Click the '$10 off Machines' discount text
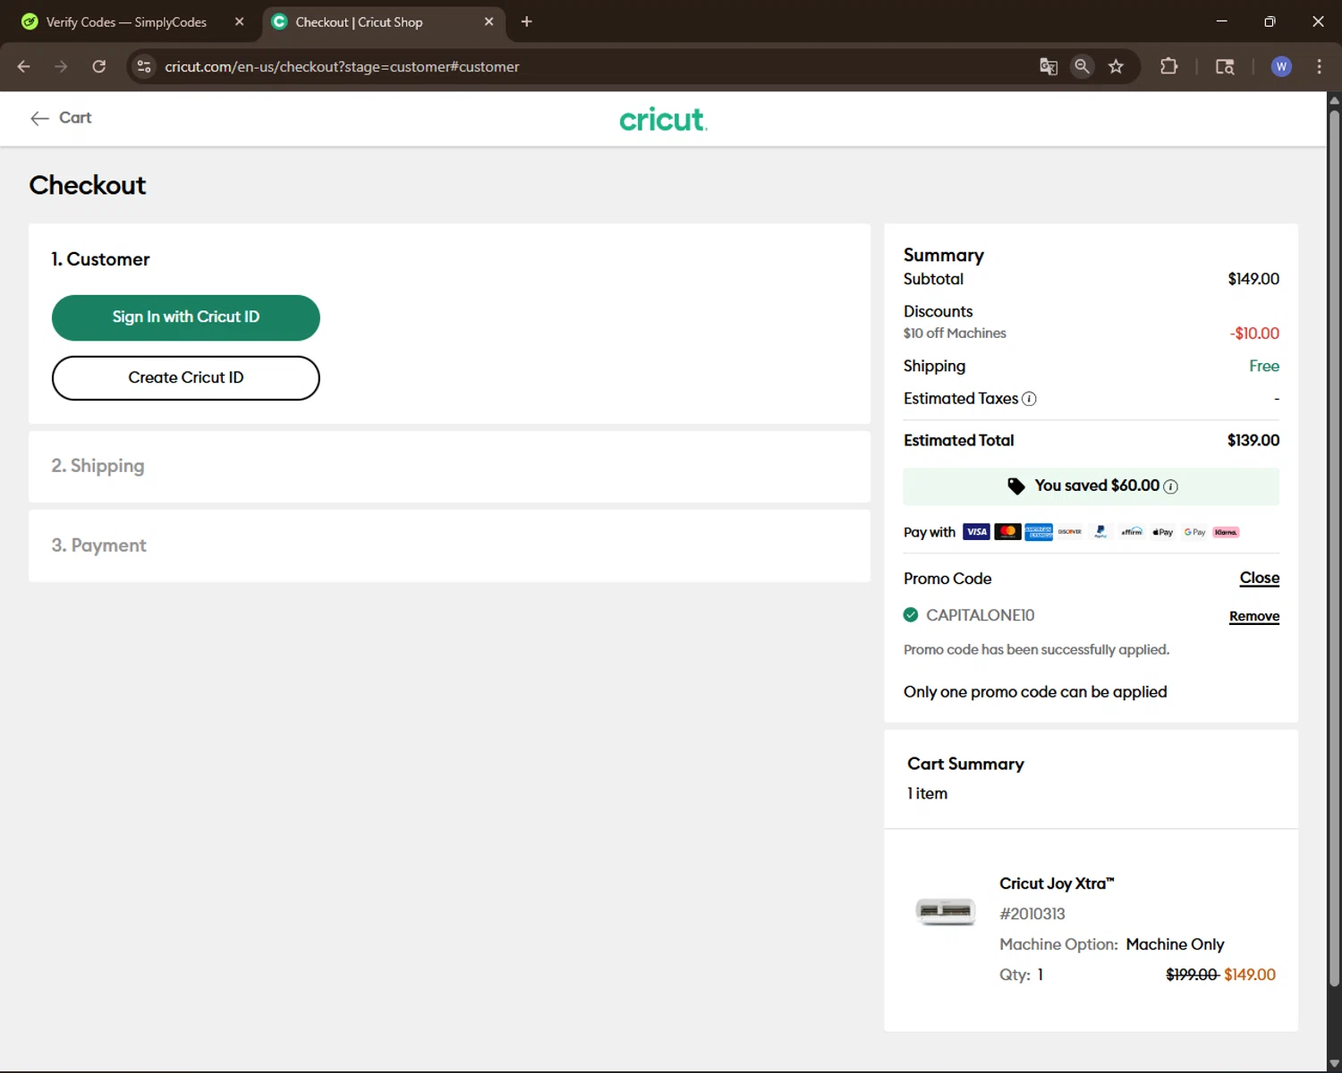This screenshot has height=1073, width=1342. coord(955,333)
